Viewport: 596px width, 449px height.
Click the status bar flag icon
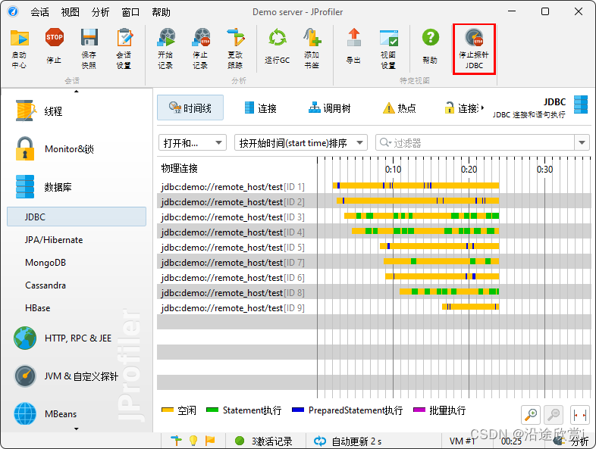[x=210, y=440]
